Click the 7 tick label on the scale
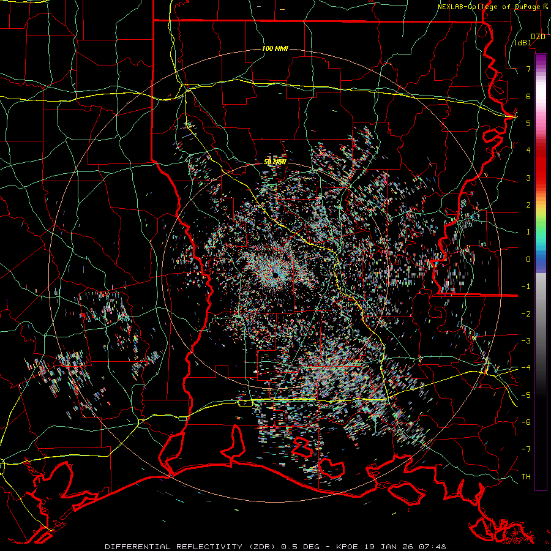The height and width of the screenshot is (551, 551). [x=528, y=69]
